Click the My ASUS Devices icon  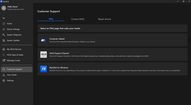pyautogui.click(x=4, y=49)
